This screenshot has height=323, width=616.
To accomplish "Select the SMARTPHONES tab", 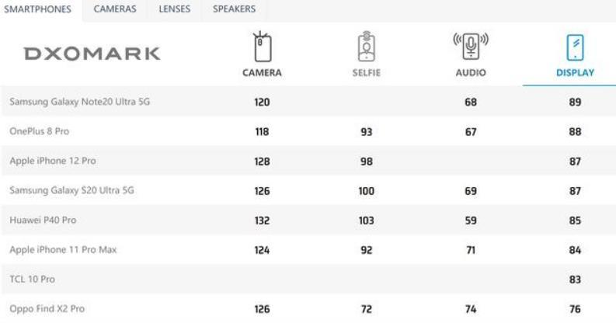I will pyautogui.click(x=37, y=9).
